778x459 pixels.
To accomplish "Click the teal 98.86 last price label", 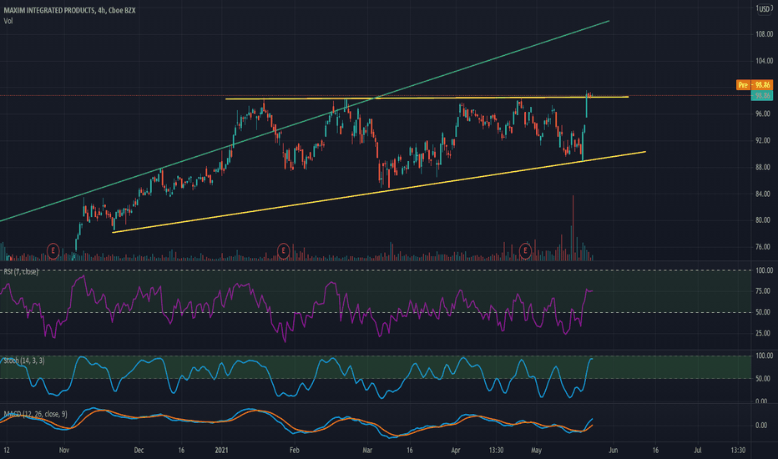I will point(761,95).
